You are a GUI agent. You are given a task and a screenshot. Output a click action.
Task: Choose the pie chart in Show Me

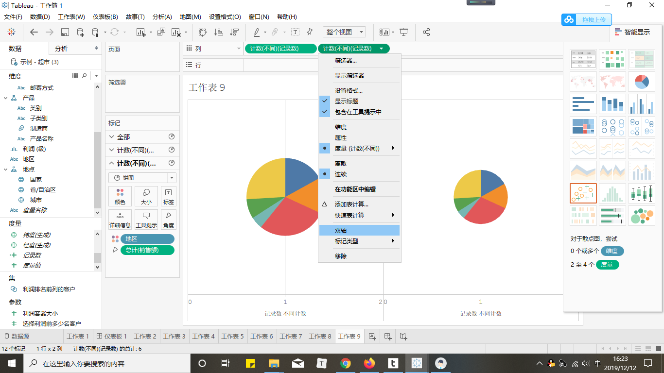tap(642, 82)
